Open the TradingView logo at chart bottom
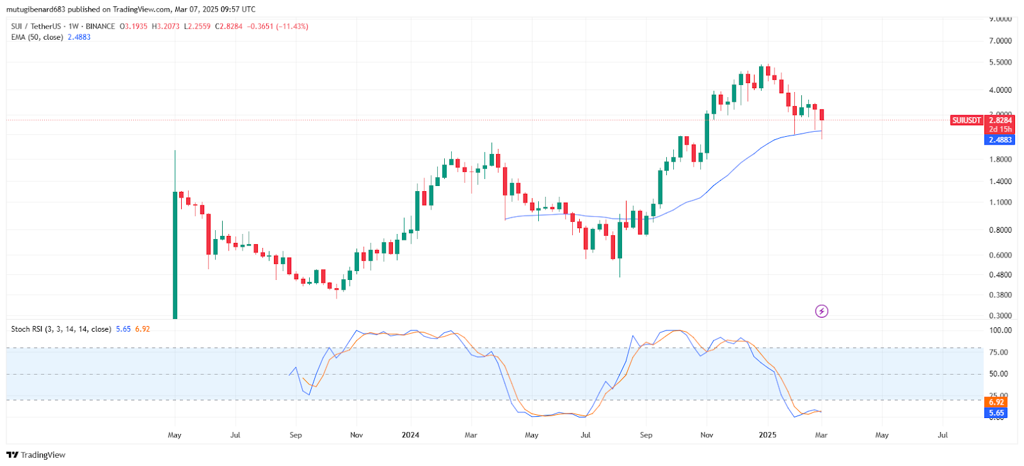This screenshot has height=466, width=1024. point(36,455)
